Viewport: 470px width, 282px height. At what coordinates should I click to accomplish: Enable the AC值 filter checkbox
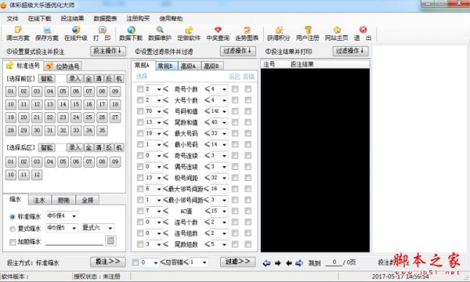140,211
